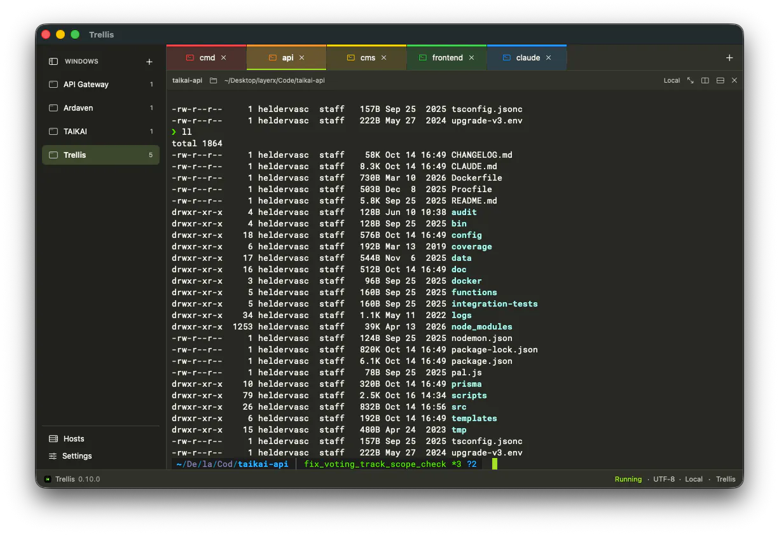Image resolution: width=779 pixels, height=535 pixels.
Task: Switch to the cms tab
Action: (367, 58)
